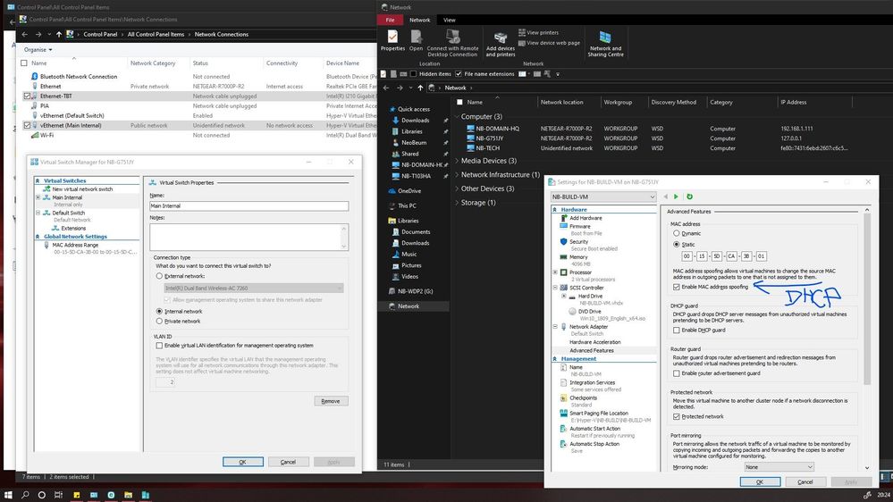Open File tab in Network window

pos(390,20)
